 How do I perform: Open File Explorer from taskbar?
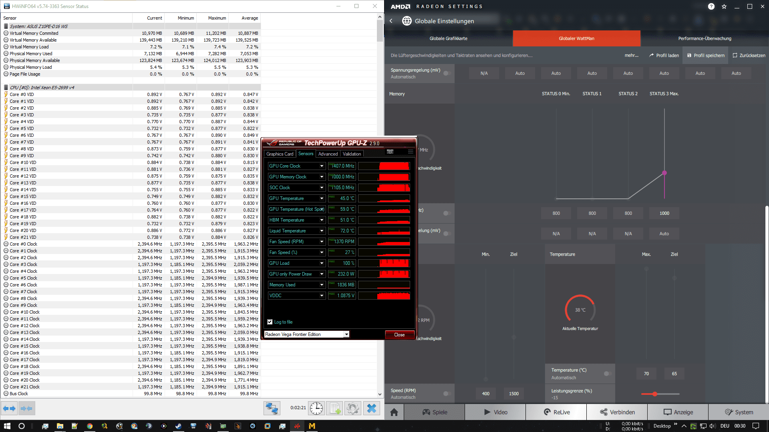pyautogui.click(x=60, y=426)
